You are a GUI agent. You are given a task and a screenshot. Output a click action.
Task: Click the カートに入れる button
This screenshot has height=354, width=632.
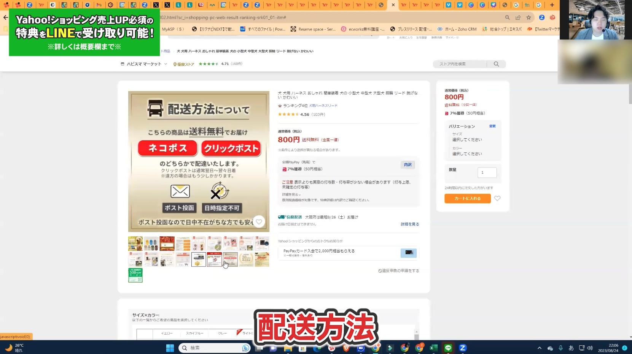pyautogui.click(x=467, y=198)
